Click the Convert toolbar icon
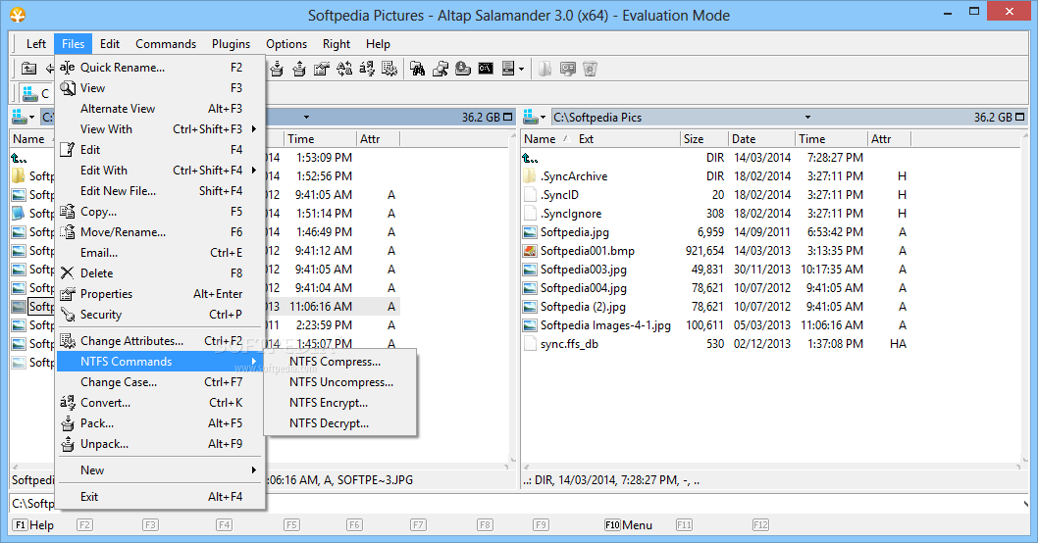Viewport: 1038px width, 543px height. click(x=367, y=69)
